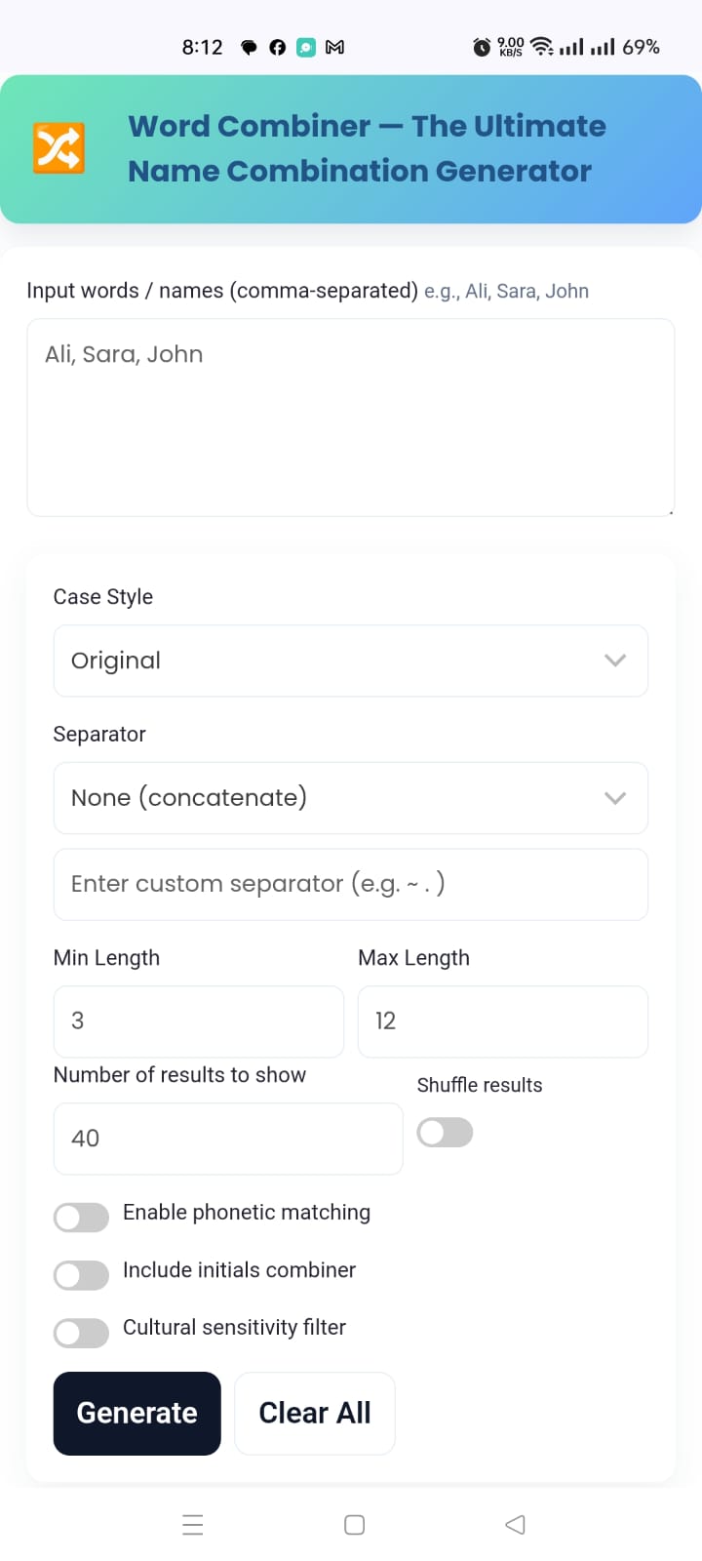
Task: Tap the alarm clock icon in status bar
Action: (480, 46)
